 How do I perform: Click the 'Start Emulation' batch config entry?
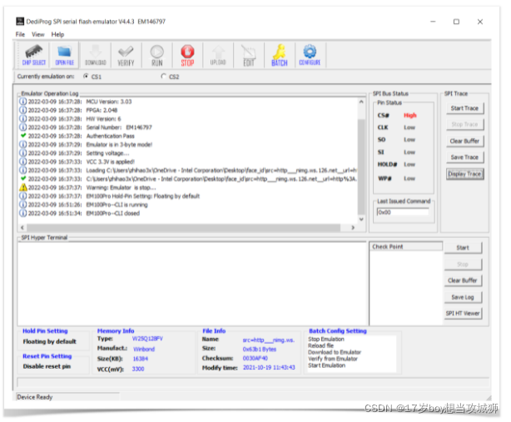[x=326, y=365]
